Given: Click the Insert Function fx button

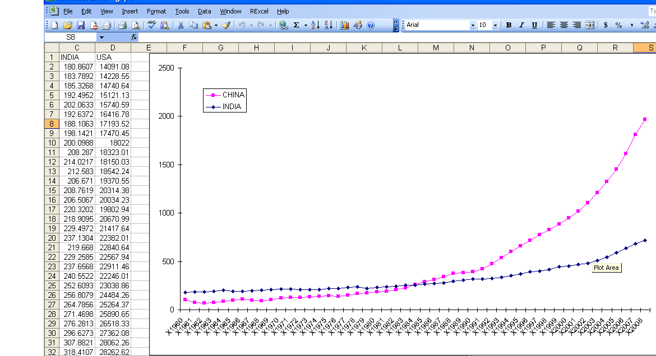Looking at the screenshot, I should tap(134, 37).
